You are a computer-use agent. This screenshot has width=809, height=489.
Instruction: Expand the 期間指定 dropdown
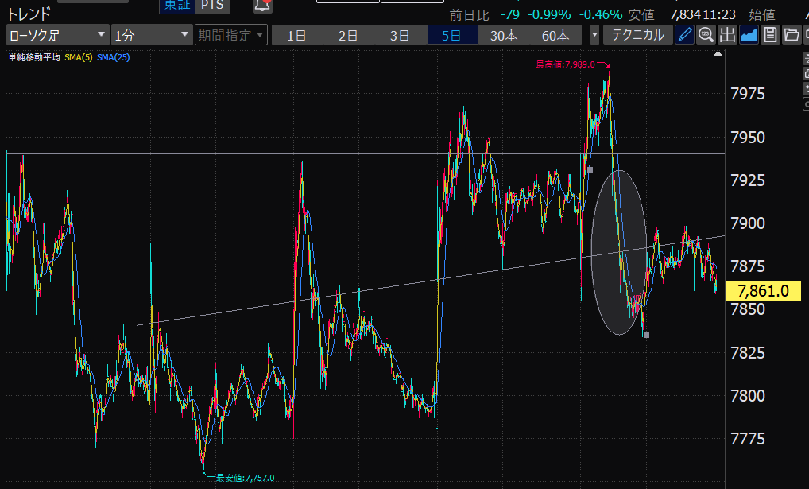click(230, 35)
